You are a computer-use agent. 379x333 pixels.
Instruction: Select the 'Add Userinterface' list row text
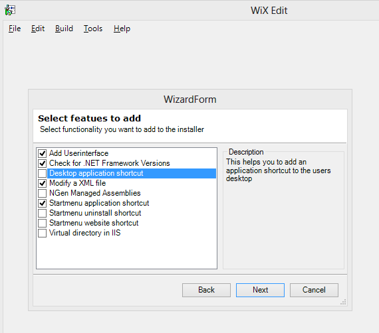pos(79,153)
